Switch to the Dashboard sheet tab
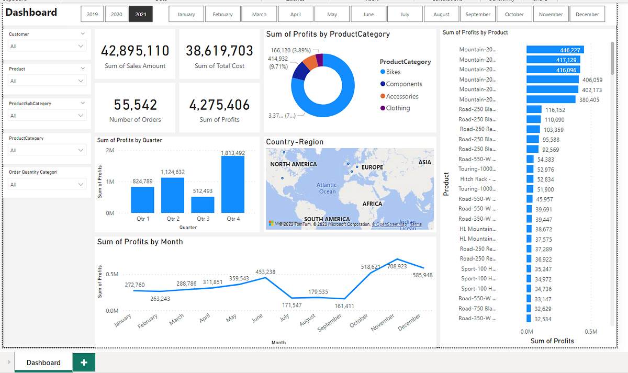628x373 pixels. pos(43,362)
